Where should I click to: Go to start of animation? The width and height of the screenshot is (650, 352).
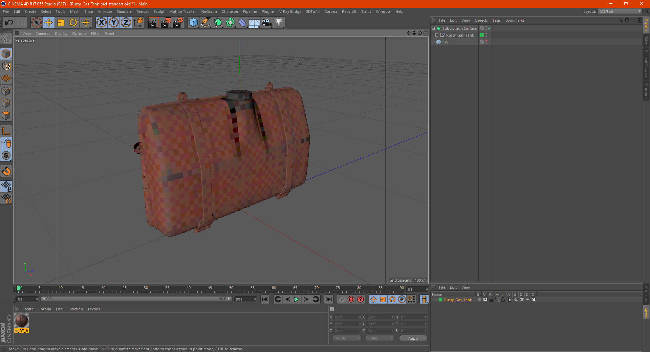pyautogui.click(x=265, y=299)
